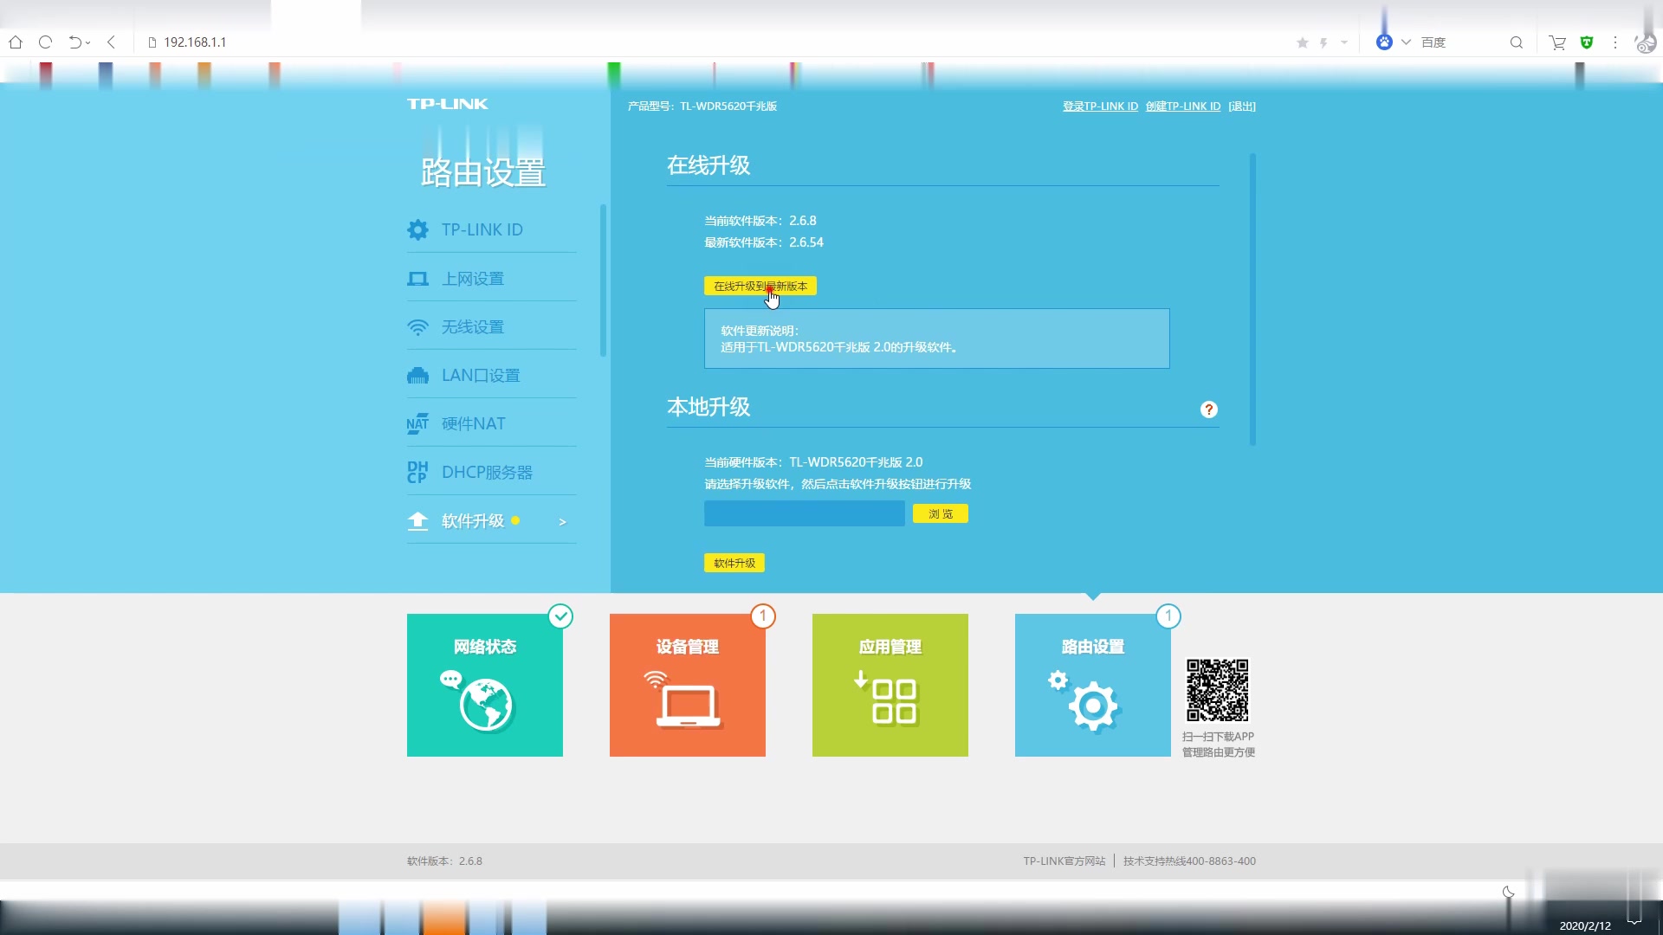Select the DHCP服务器 icon
Viewport: 1663px width, 935px height.
tap(417, 472)
